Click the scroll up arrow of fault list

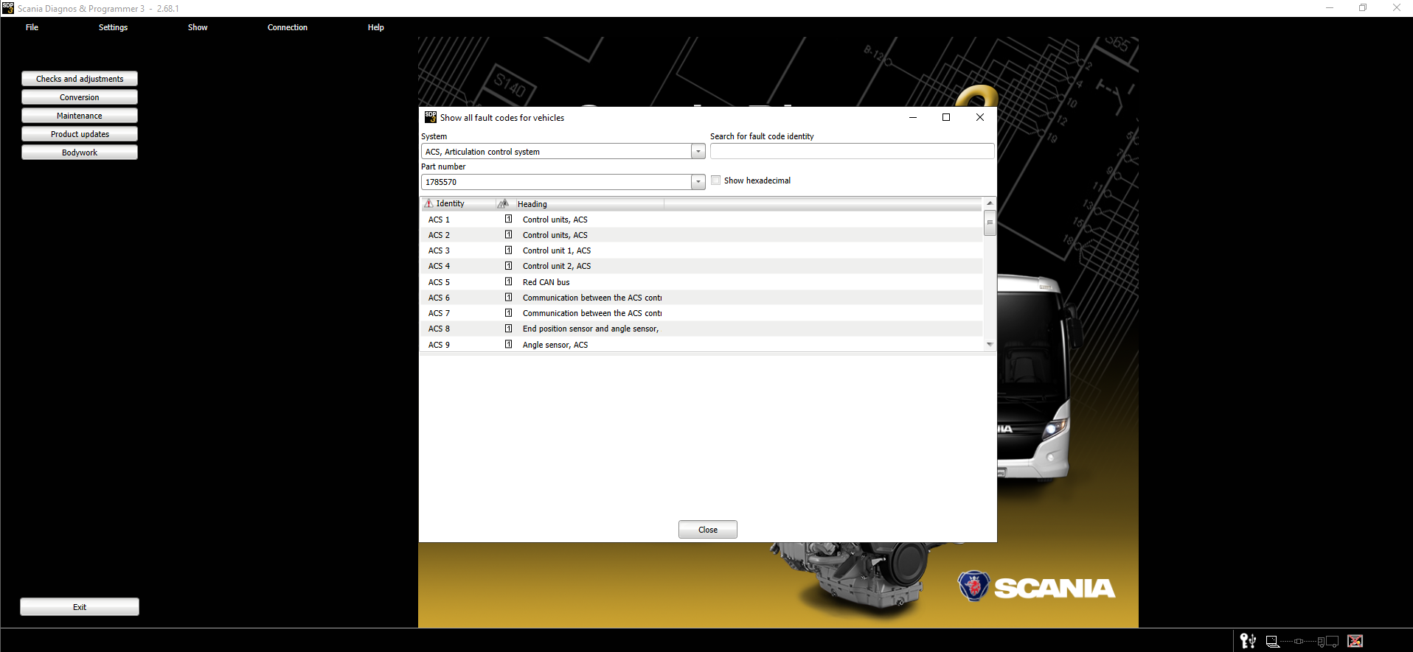(990, 203)
